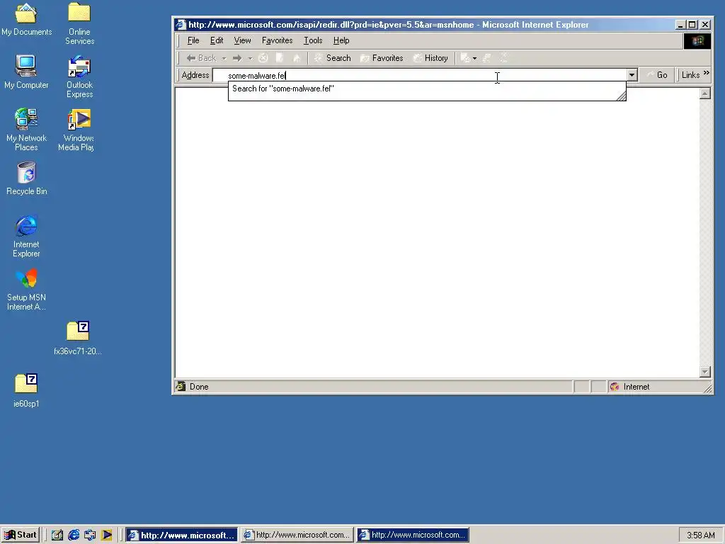Switch to second microsoft.com taskbar window
The width and height of the screenshot is (725, 544).
pos(297,535)
